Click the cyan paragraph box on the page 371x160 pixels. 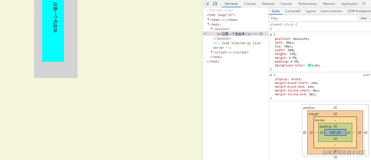coord(53,31)
